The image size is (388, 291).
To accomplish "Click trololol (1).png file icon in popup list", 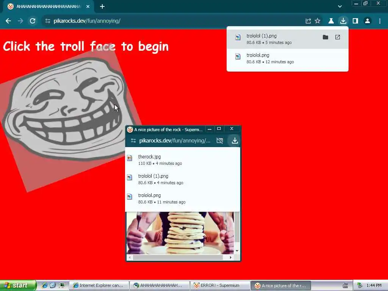I will click(130, 177).
